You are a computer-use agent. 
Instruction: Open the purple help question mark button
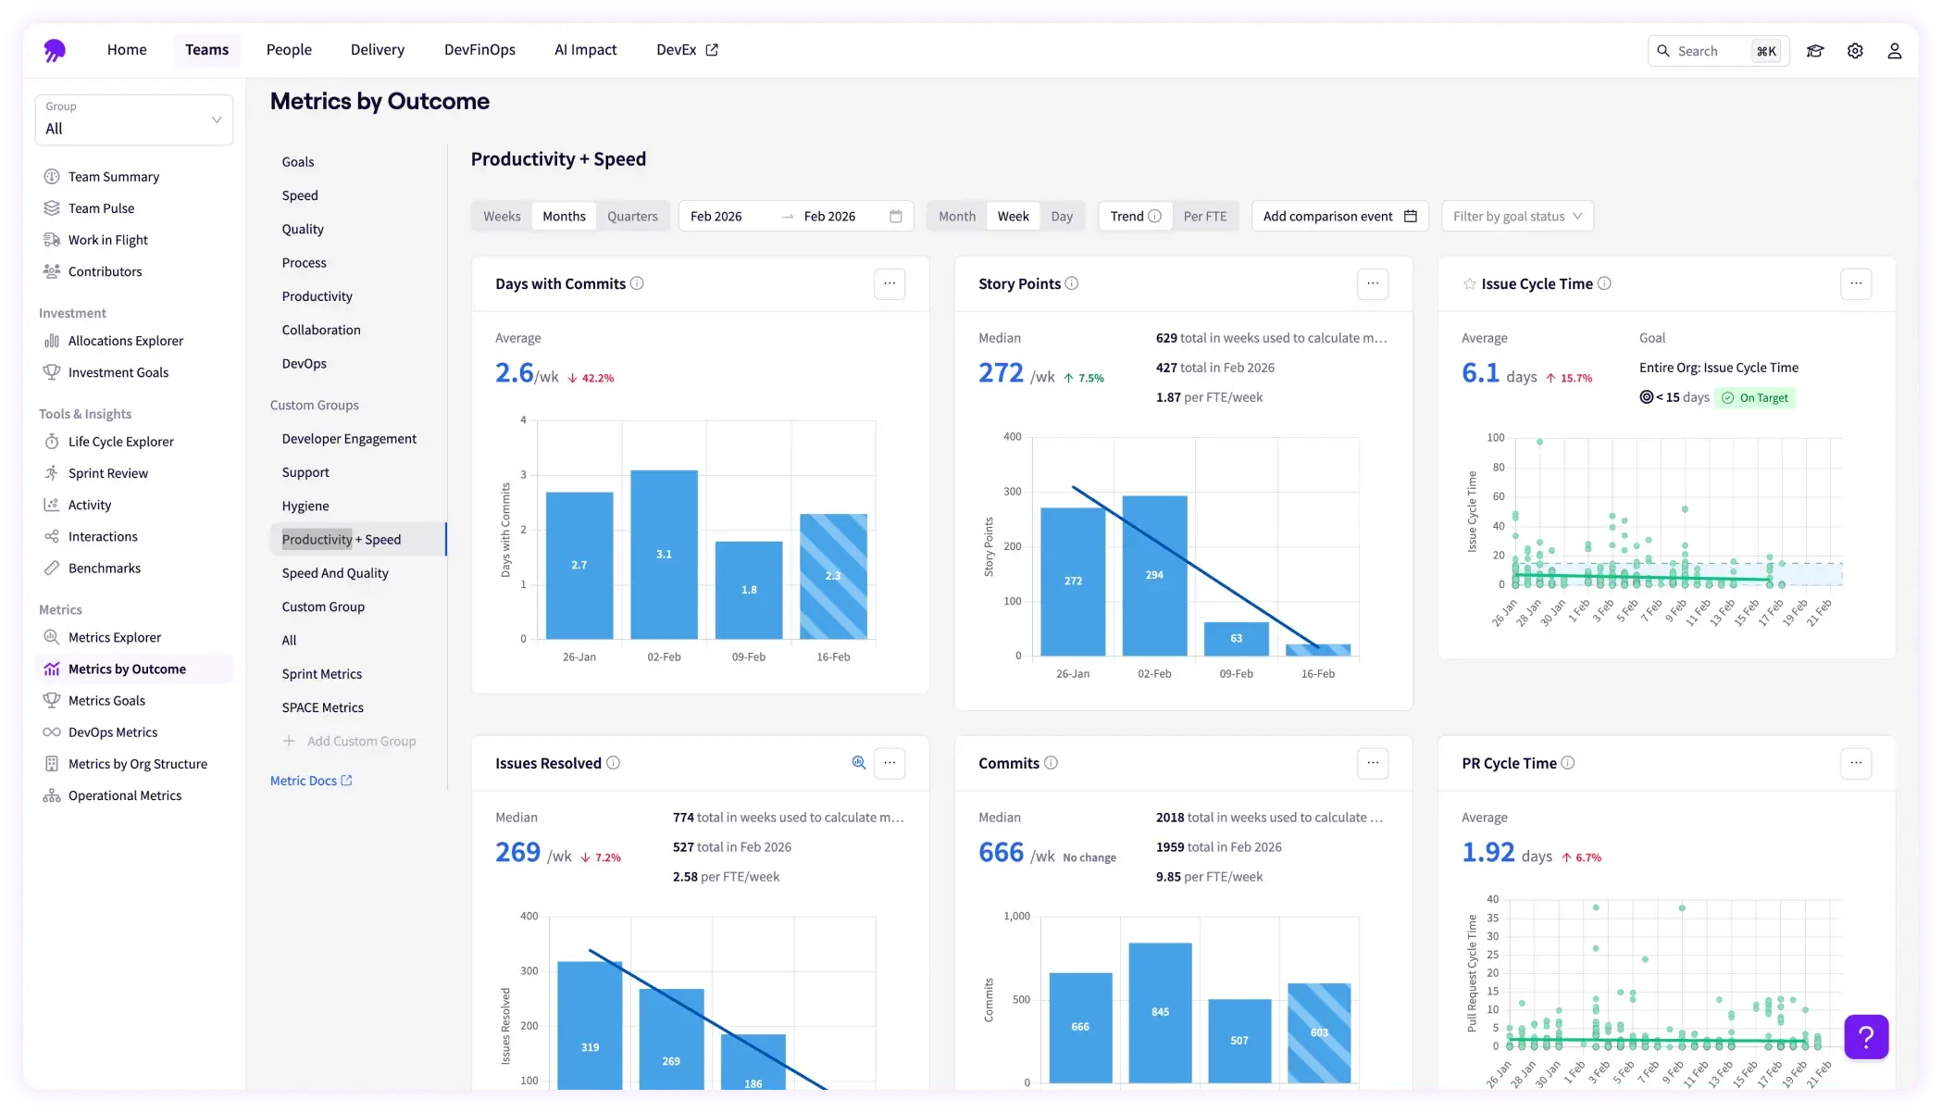1865,1036
